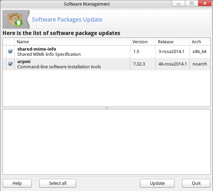Click the Help button
The image size is (213, 191).
coord(17,183)
